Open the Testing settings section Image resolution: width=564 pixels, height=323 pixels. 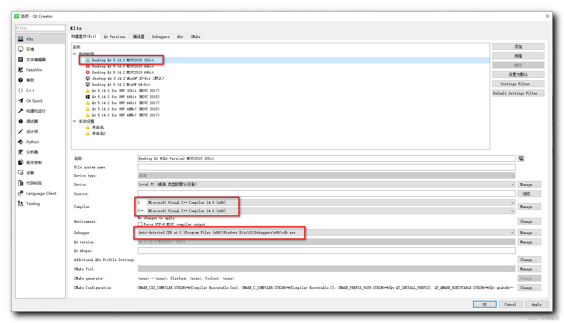33,203
